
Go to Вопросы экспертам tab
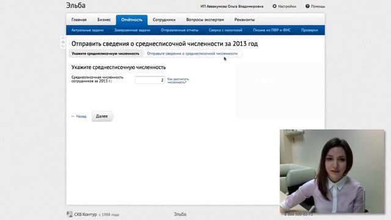[x=205, y=20]
